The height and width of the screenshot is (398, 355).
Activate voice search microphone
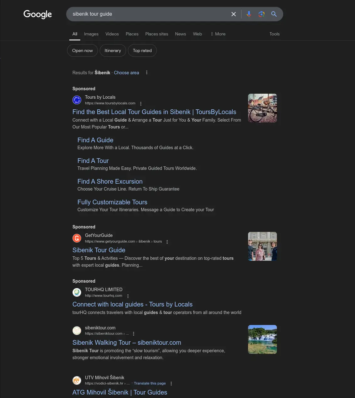click(249, 14)
